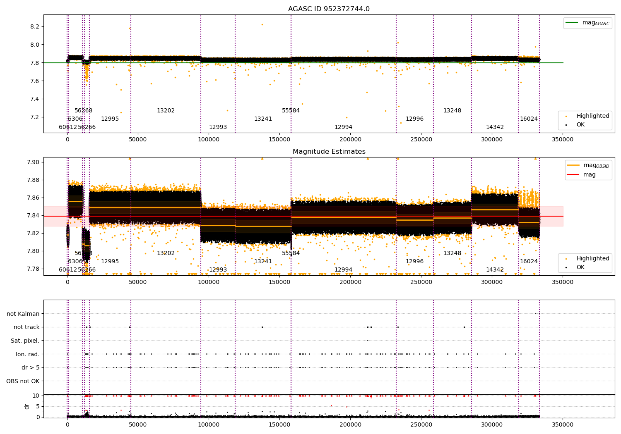Click the 'Magnitude Estimates' plot title
Image resolution: width=621 pixels, height=434 pixels.
(329, 152)
